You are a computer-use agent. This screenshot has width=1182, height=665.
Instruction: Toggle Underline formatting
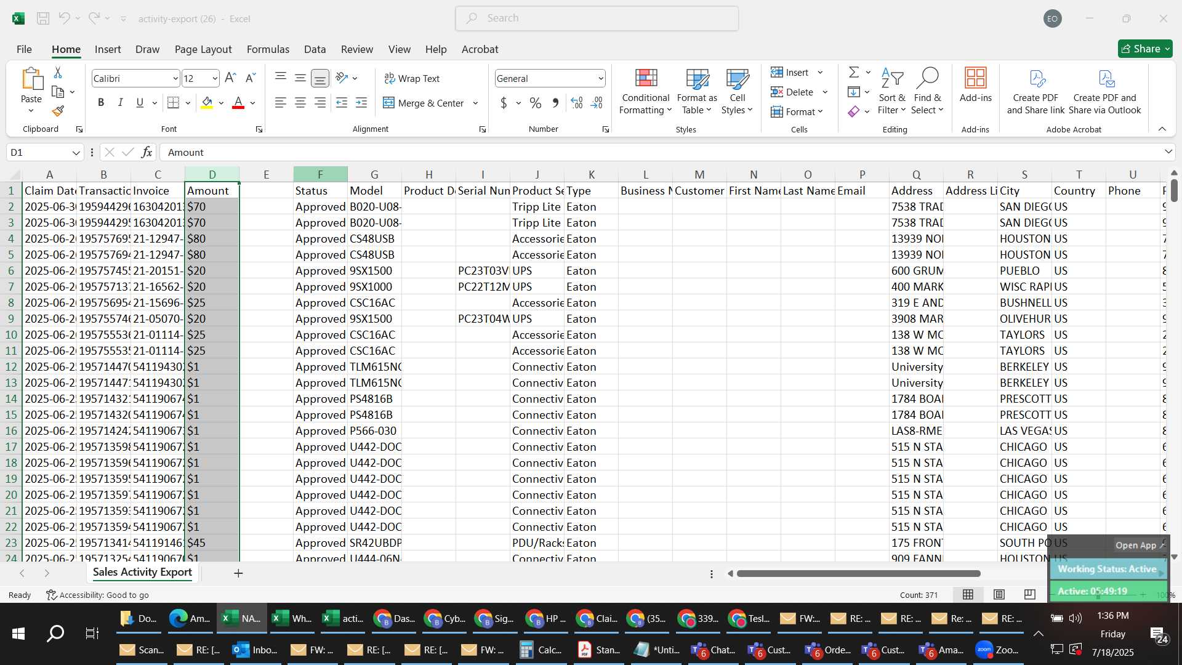coord(140,103)
